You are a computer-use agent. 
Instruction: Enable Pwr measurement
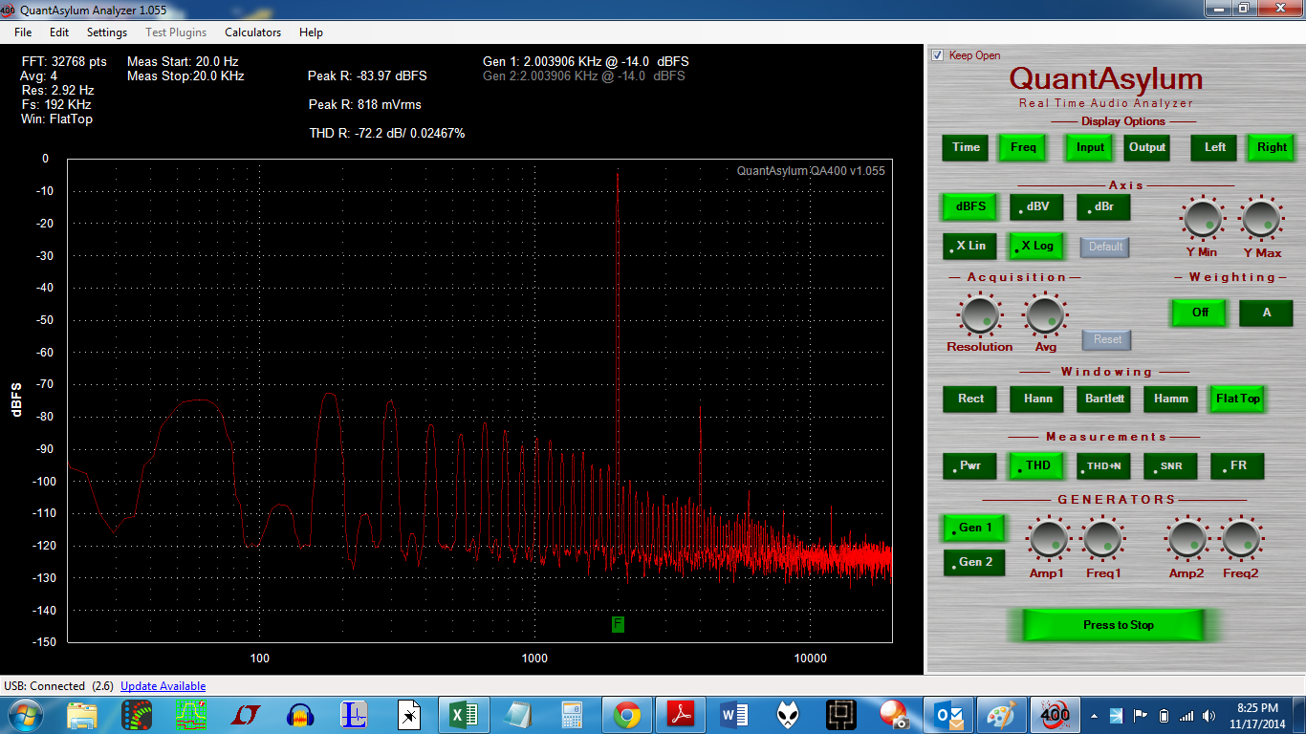click(969, 466)
